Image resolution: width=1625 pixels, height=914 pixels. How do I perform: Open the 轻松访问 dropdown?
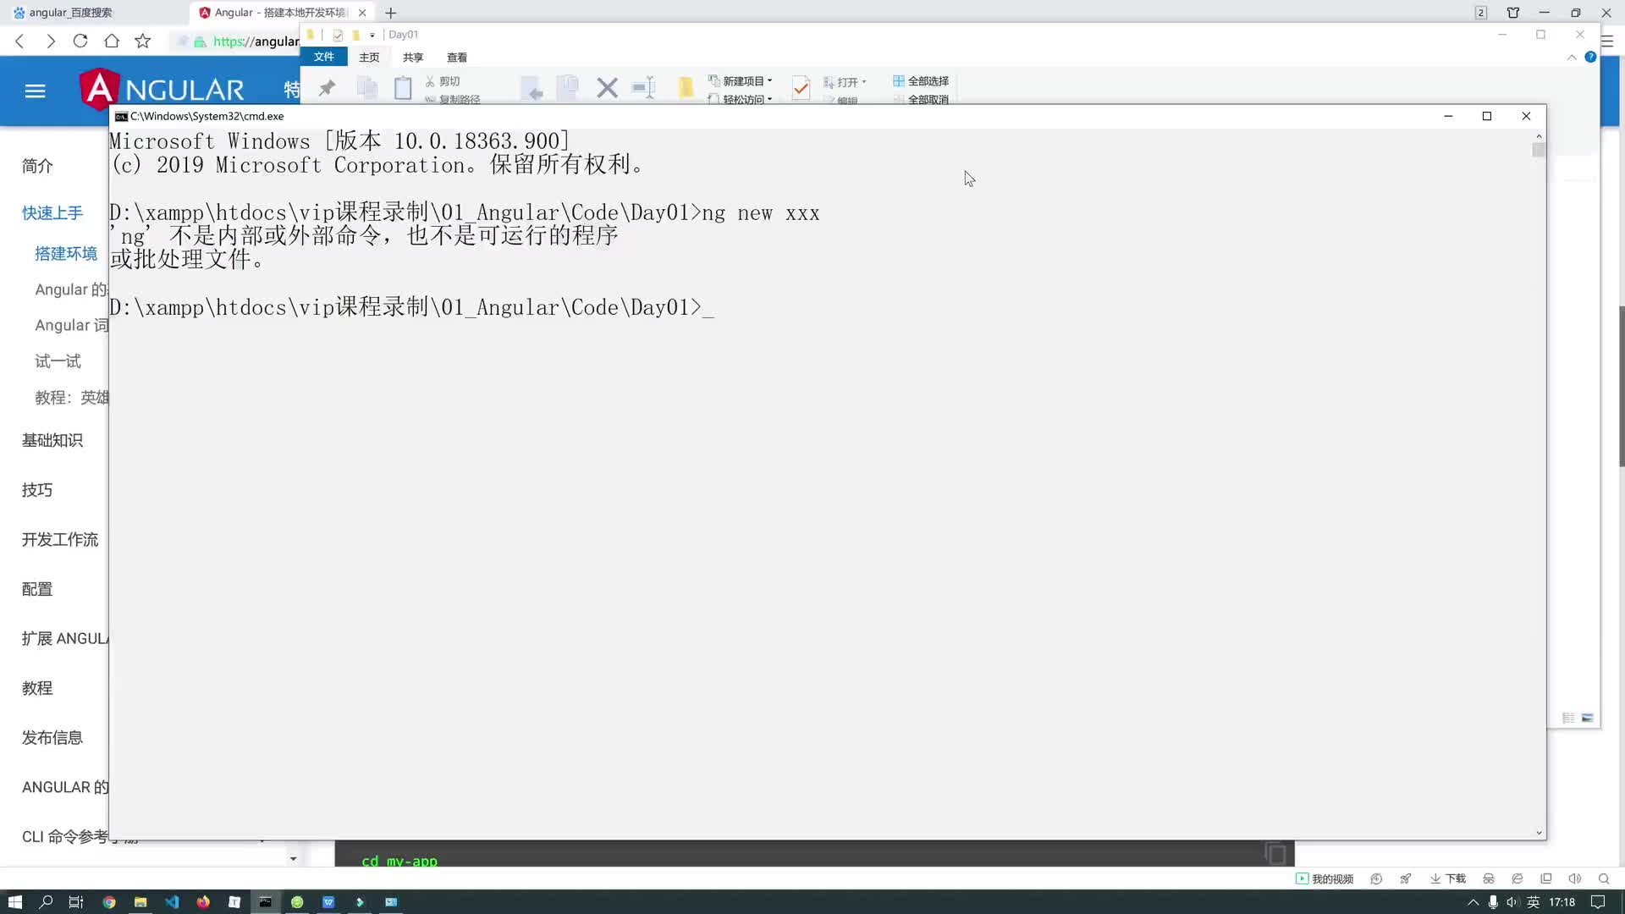click(x=741, y=99)
